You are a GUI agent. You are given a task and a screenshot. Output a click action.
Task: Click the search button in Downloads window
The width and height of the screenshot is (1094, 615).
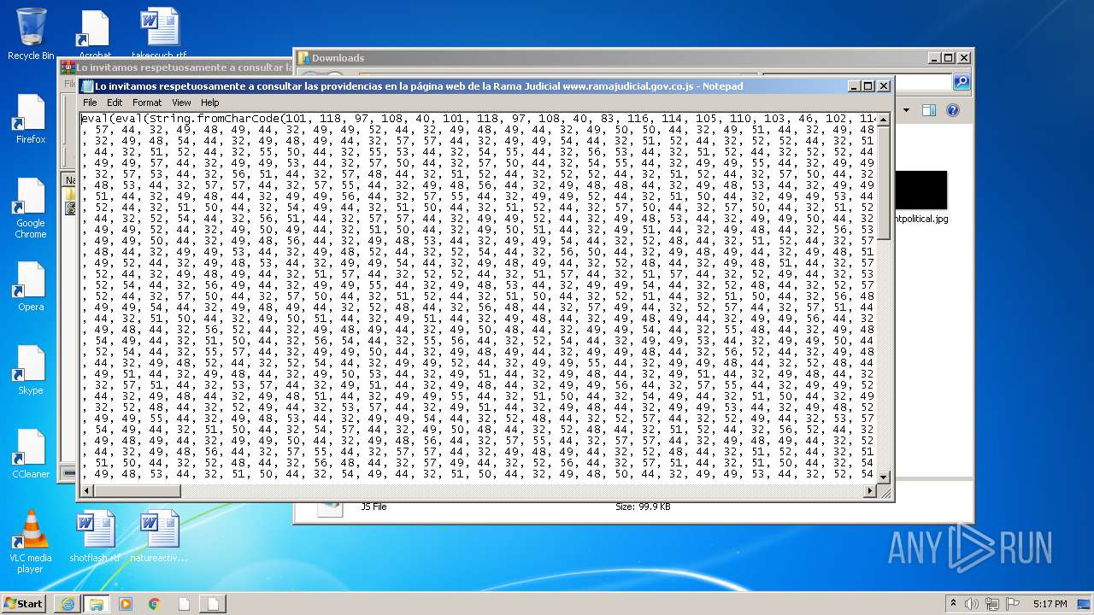[x=962, y=82]
